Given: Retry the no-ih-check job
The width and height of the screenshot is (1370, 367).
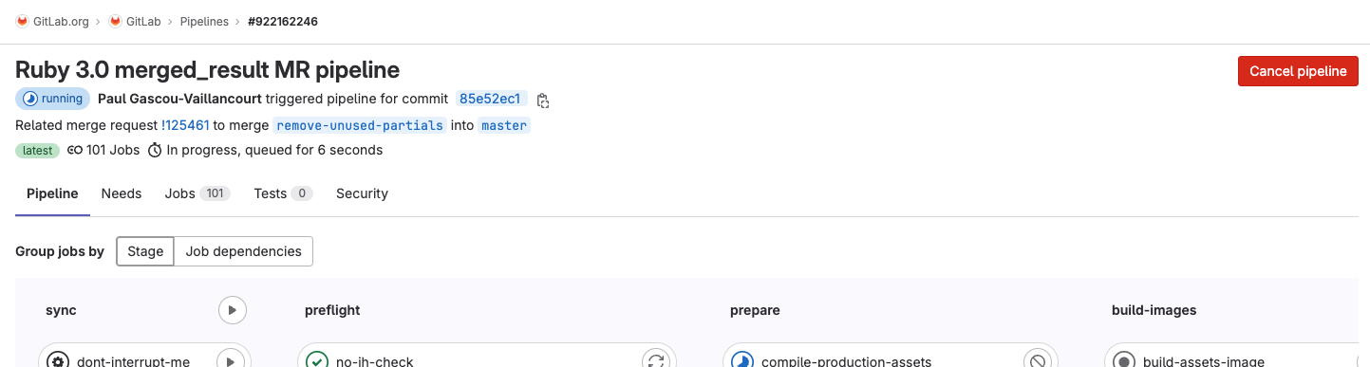Looking at the screenshot, I should (x=655, y=360).
